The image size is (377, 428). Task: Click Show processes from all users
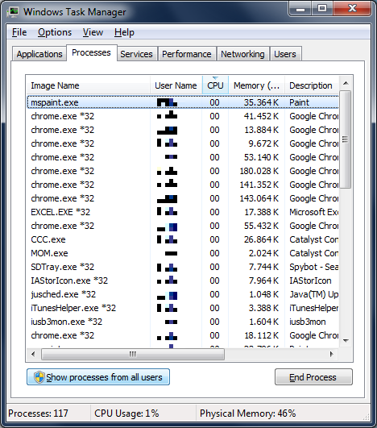[x=98, y=377]
